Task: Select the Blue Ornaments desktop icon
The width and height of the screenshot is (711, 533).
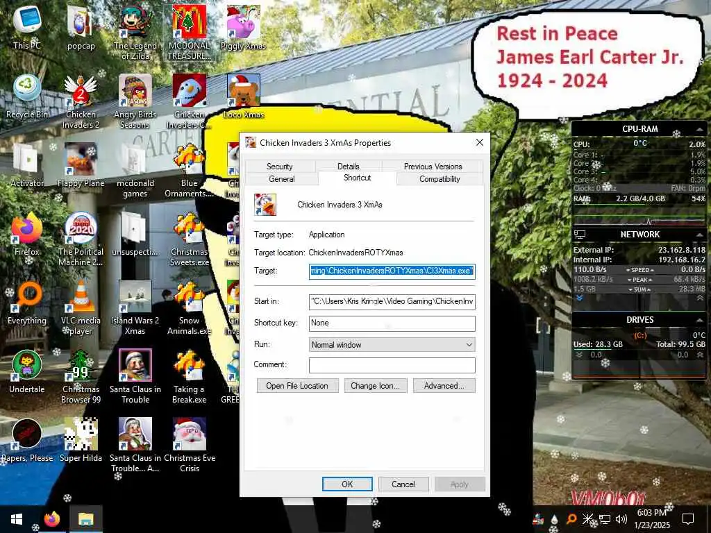Action: pyautogui.click(x=189, y=171)
